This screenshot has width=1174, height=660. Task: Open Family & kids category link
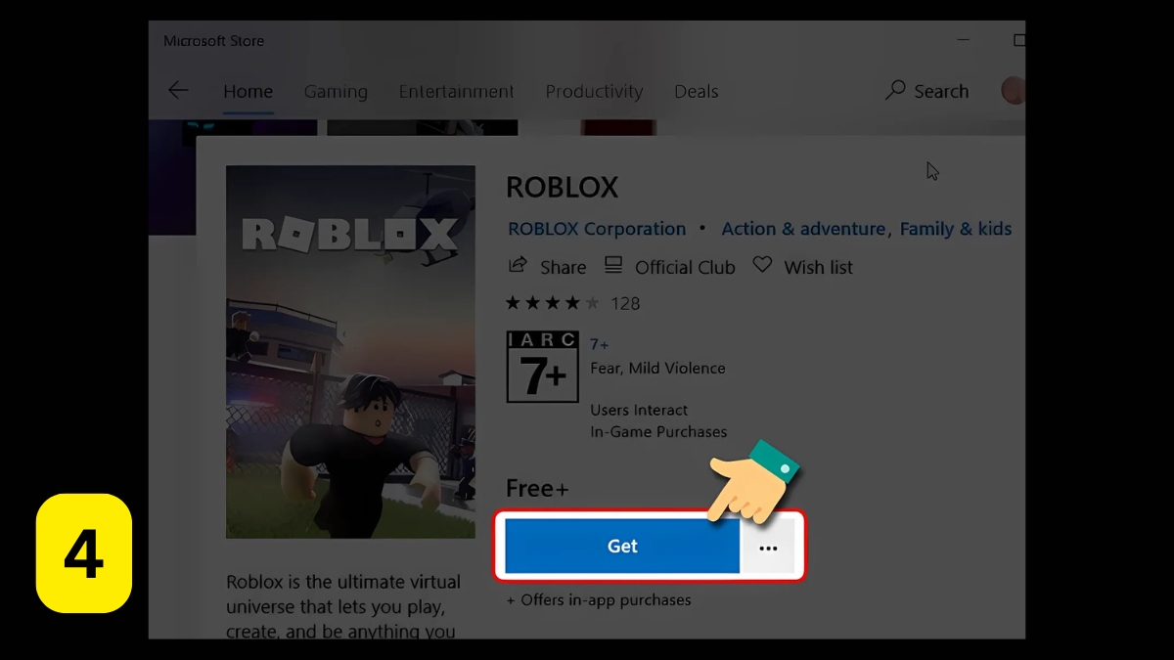pyautogui.click(x=956, y=229)
